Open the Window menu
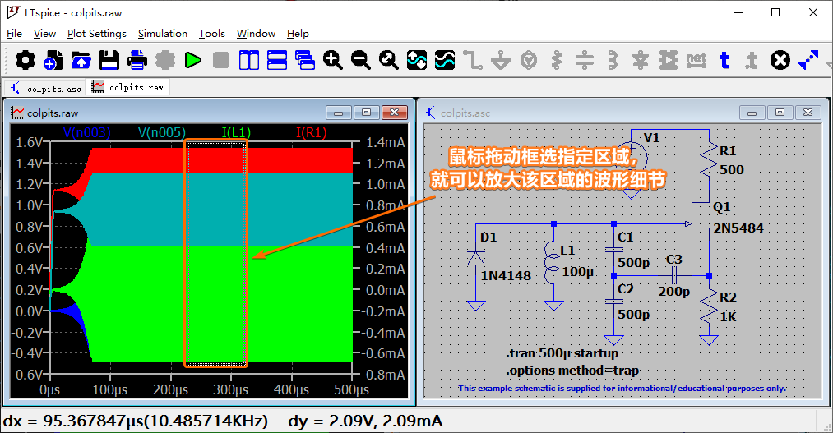 coord(256,34)
